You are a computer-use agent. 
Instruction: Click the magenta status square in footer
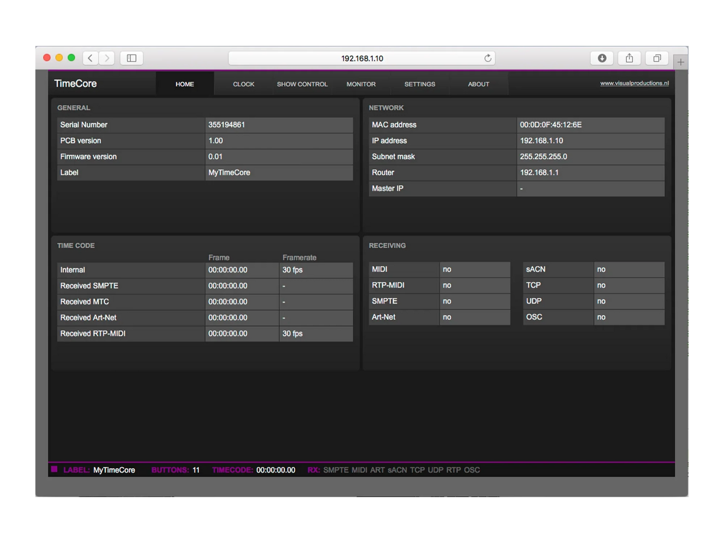click(x=54, y=469)
